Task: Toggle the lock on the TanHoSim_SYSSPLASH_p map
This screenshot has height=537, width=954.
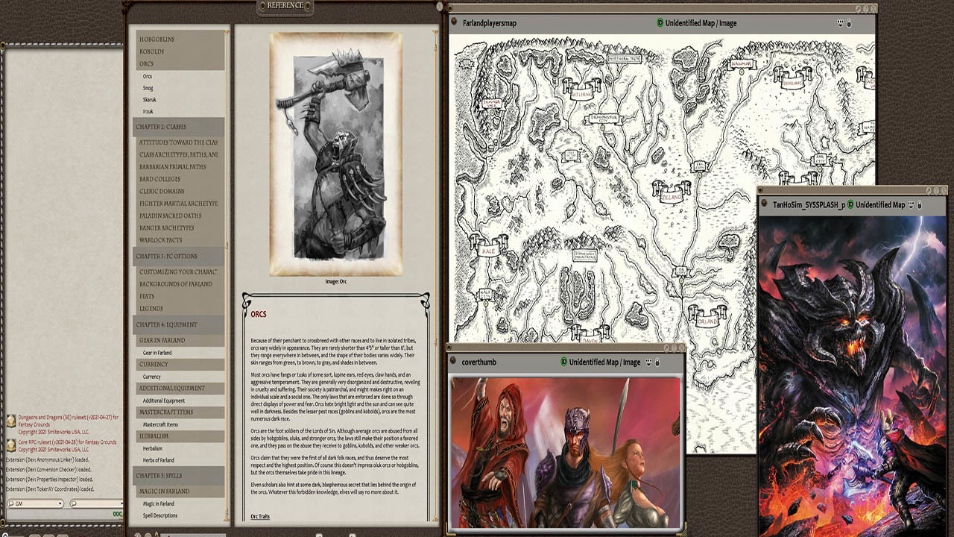Action: [920, 205]
